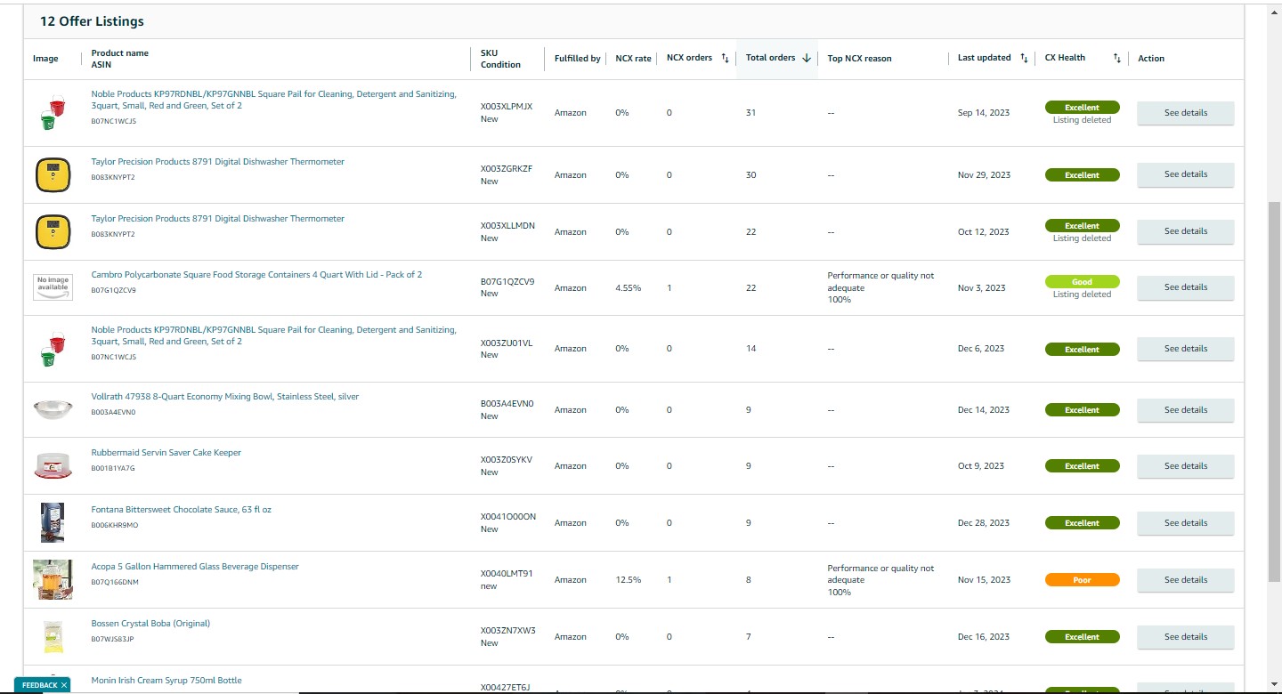The height and width of the screenshot is (694, 1282).
Task: Click the Rubbermaid Cake Keeper image
Action: (x=53, y=466)
